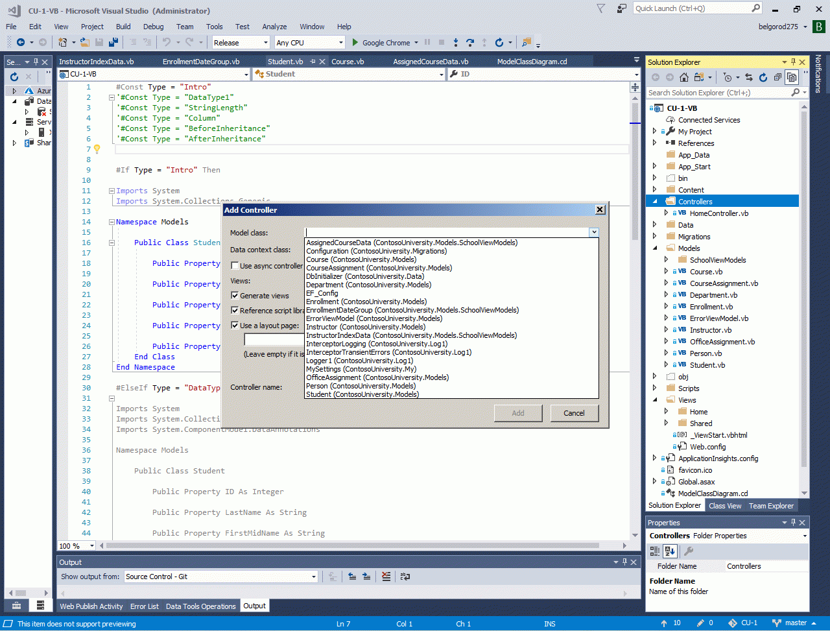Viewport: 830px width, 631px height.
Task: Open the editor zoom 100 % dropdown
Action: pyautogui.click(x=91, y=546)
